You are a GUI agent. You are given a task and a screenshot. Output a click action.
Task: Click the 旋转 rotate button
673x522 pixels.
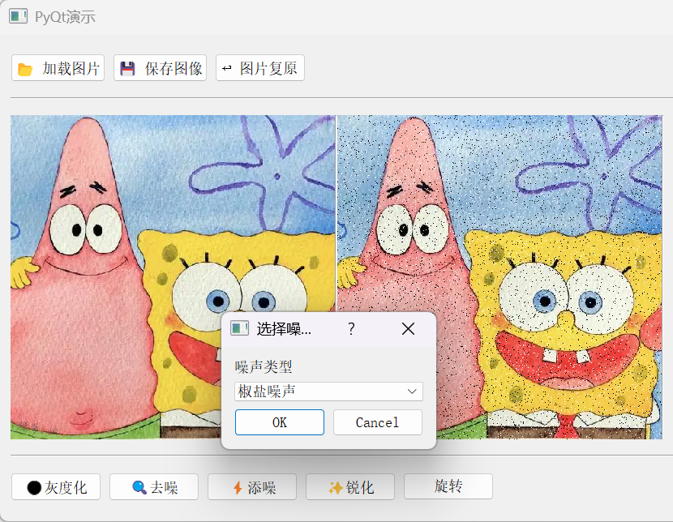448,486
